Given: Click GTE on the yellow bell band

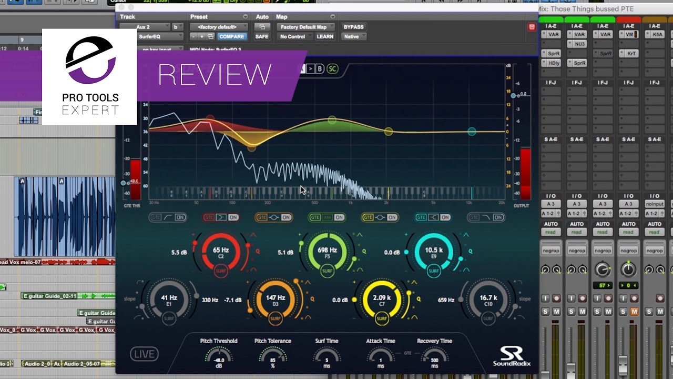Looking at the screenshot, I should coord(368,217).
